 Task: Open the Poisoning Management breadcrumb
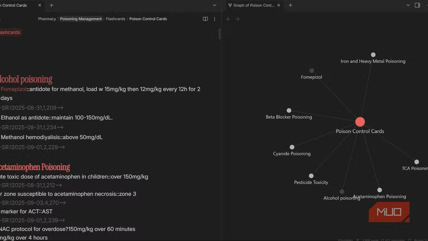pos(81,19)
